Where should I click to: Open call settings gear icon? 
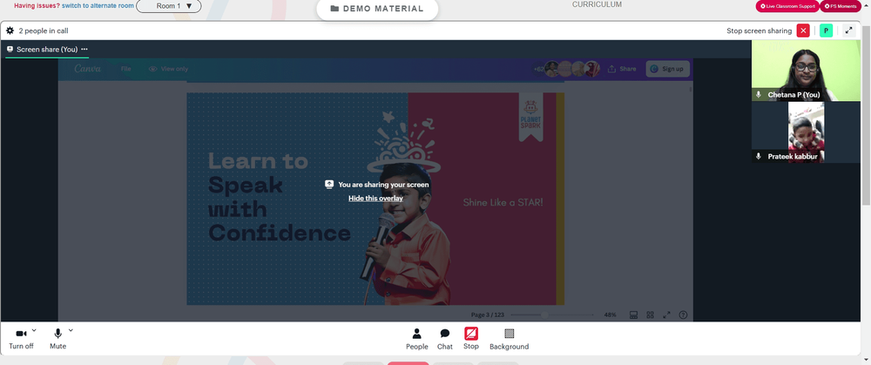[10, 30]
